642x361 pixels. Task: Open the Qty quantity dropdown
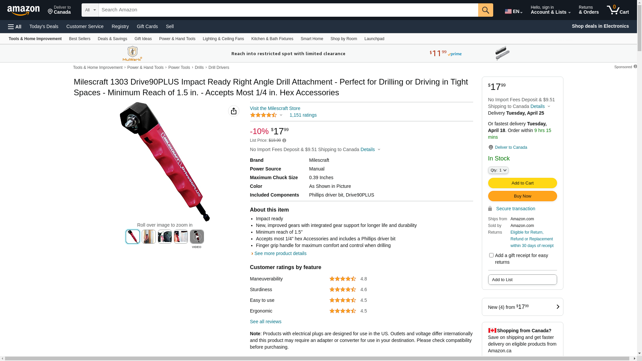[x=498, y=170]
